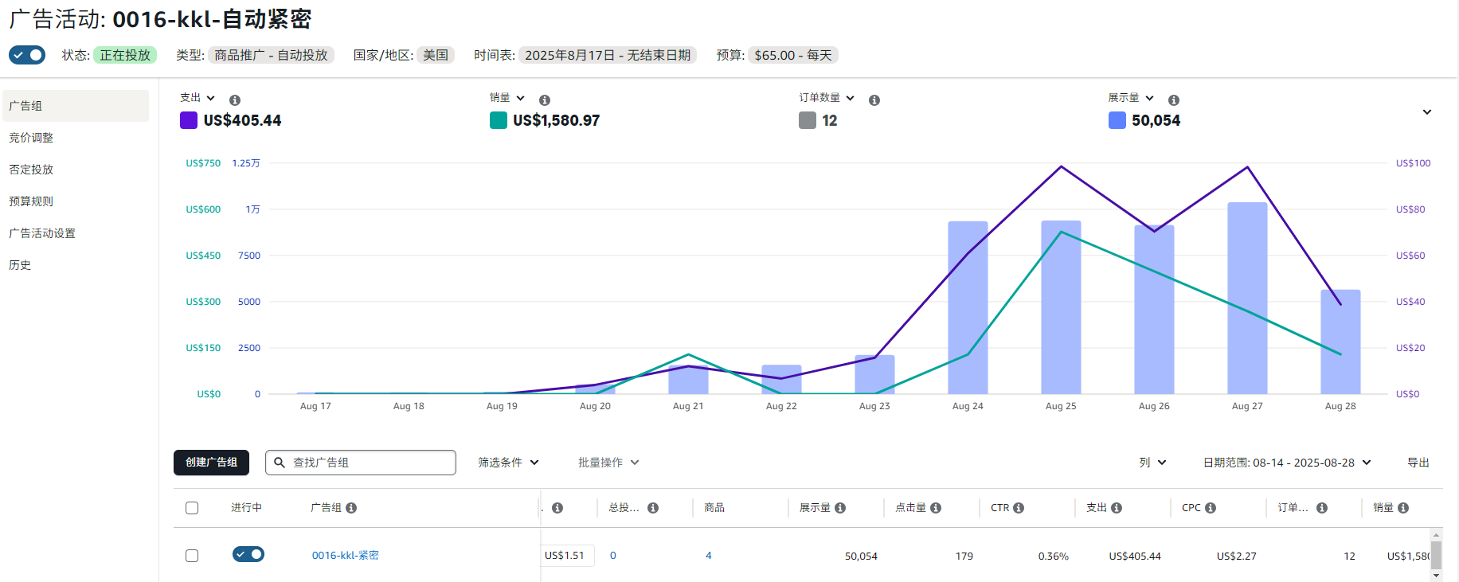Image resolution: width=1459 pixels, height=582 pixels.
Task: Toggle the campaign status switch at top
Action: click(x=27, y=55)
